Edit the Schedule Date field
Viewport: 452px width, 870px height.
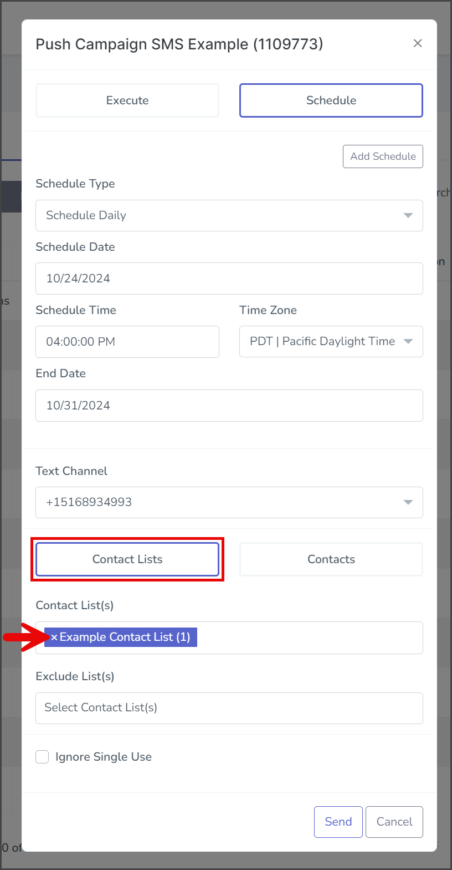click(229, 279)
